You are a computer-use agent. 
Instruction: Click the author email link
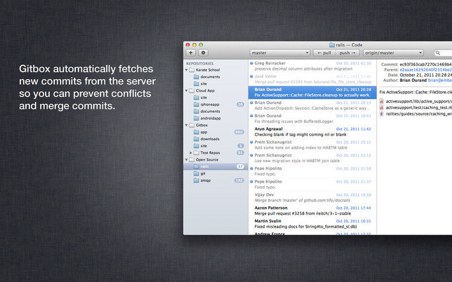point(440,80)
